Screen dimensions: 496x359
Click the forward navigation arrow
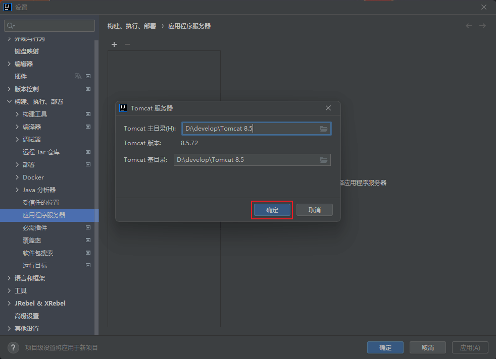pyautogui.click(x=482, y=26)
